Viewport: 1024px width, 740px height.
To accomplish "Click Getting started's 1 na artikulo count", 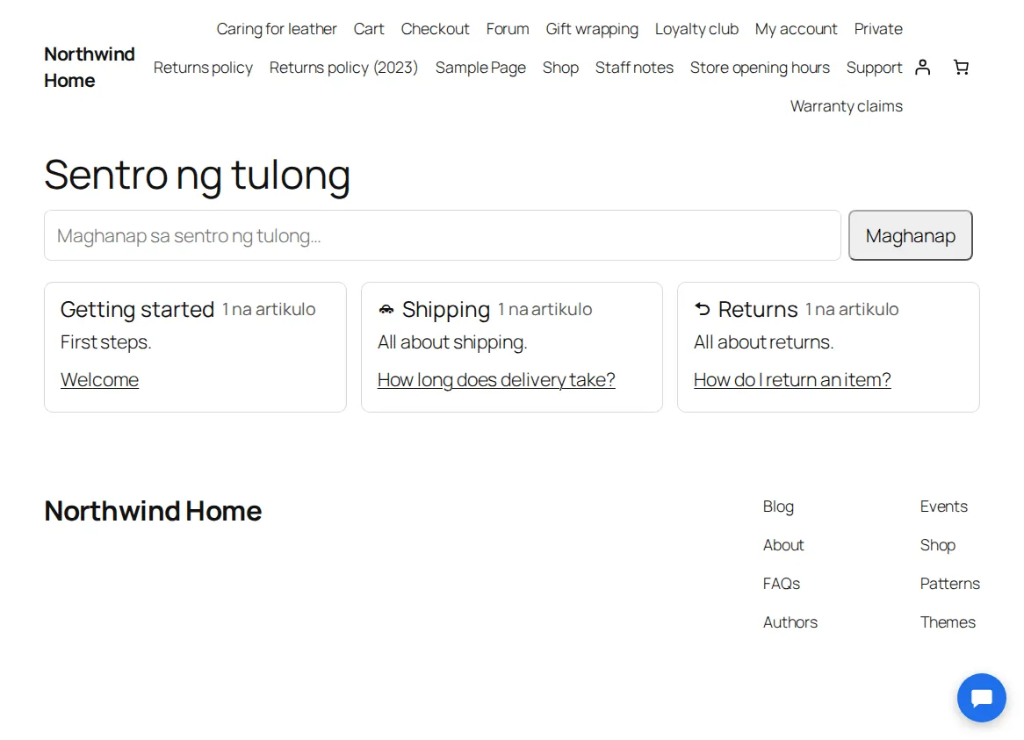I will click(269, 309).
